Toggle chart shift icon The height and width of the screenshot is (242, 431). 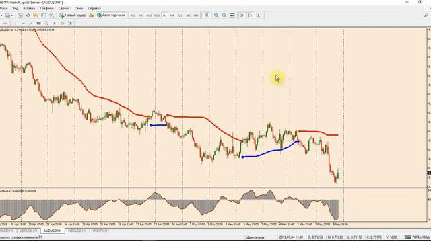click(250, 15)
